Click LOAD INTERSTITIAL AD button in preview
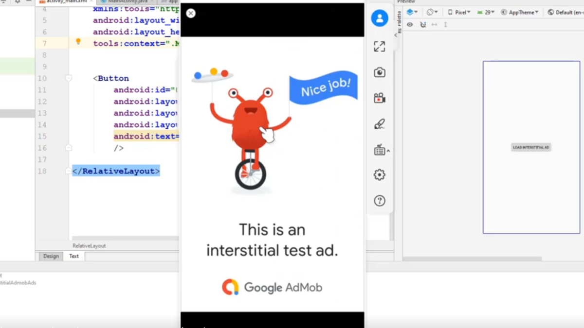The image size is (584, 328). pos(530,147)
